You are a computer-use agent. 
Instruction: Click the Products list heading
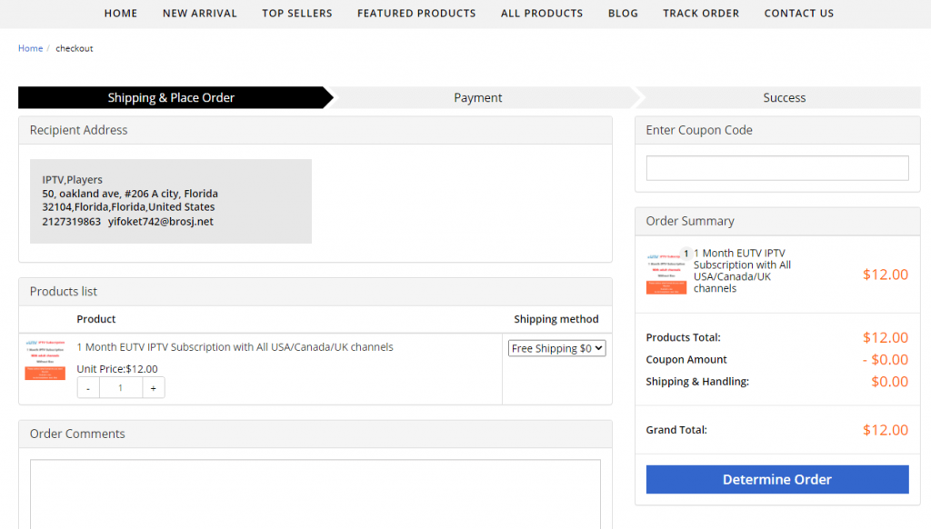click(x=64, y=292)
